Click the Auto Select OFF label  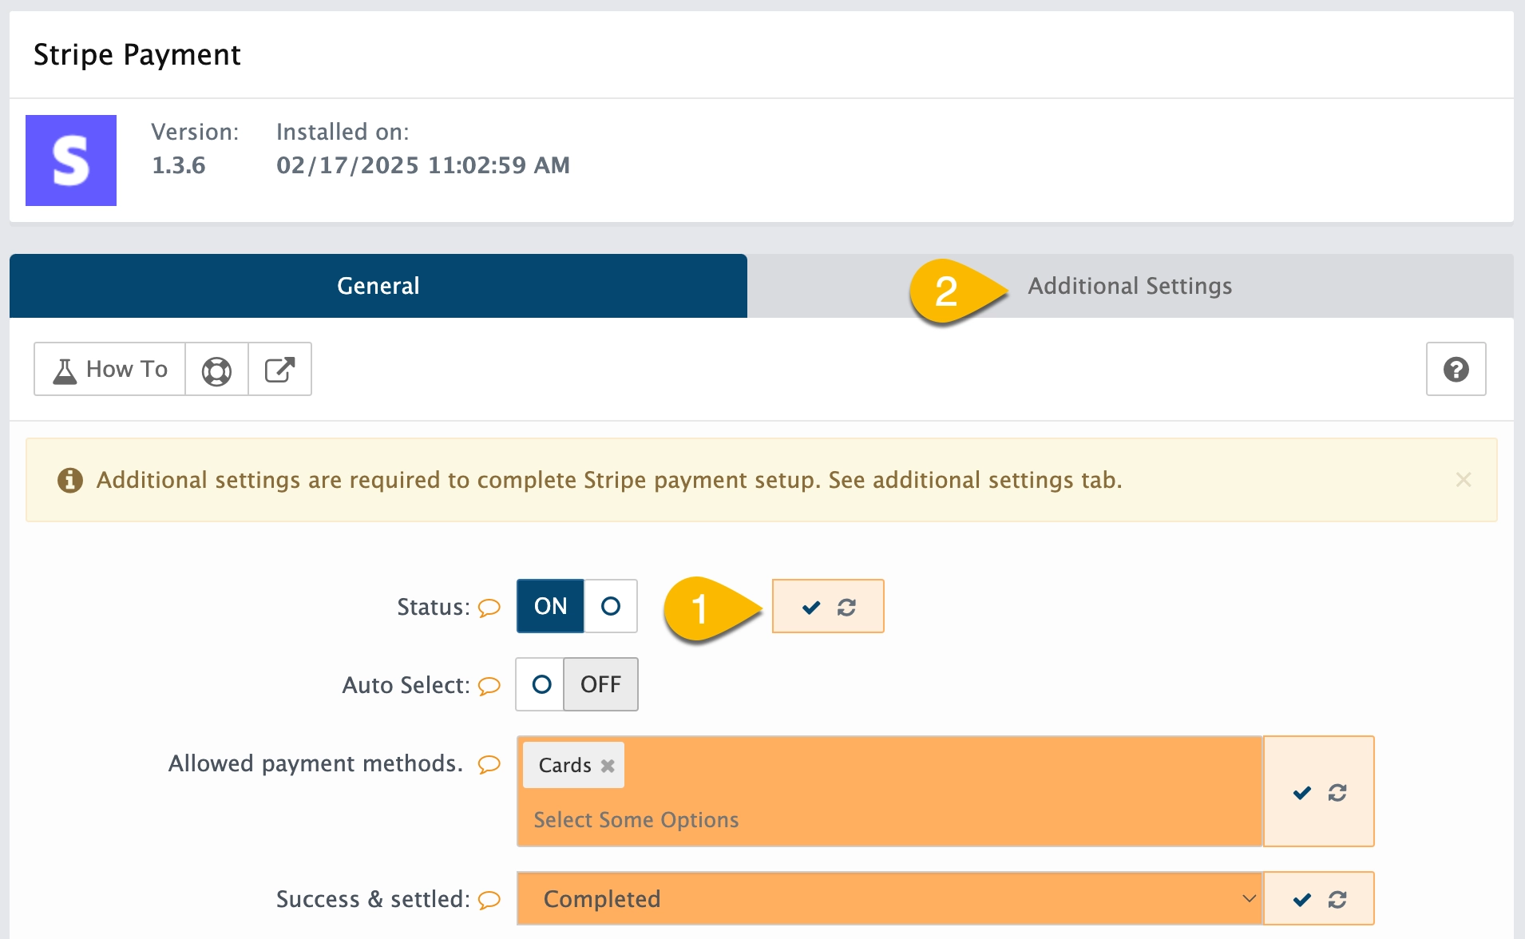tap(600, 684)
